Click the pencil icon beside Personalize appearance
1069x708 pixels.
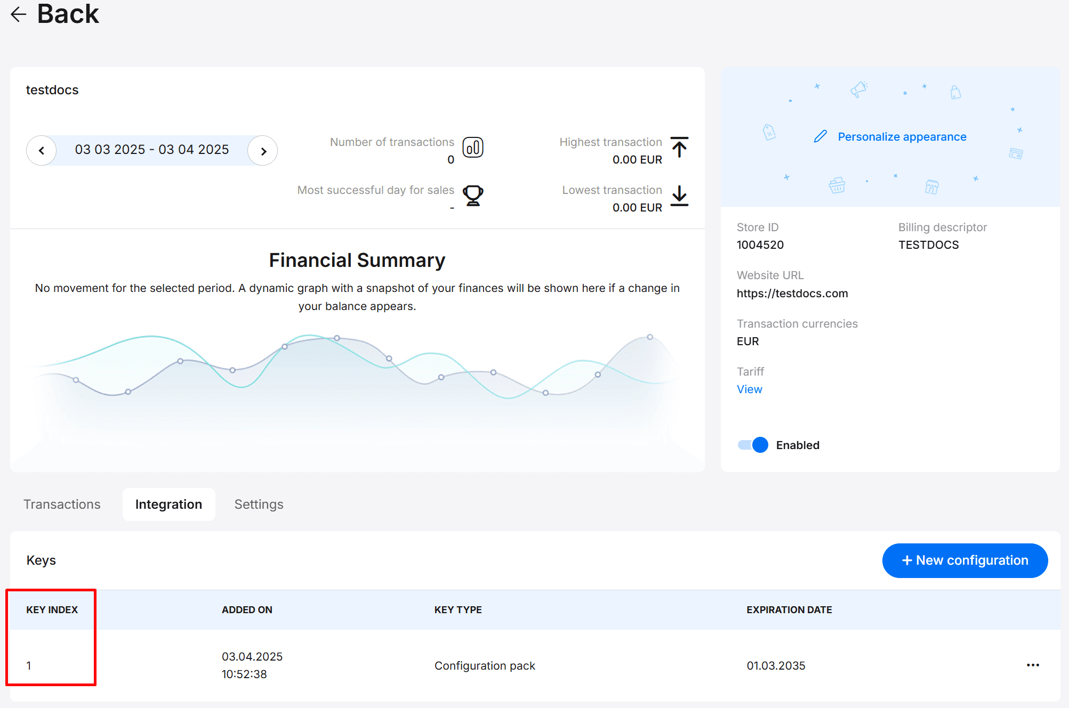tap(820, 137)
